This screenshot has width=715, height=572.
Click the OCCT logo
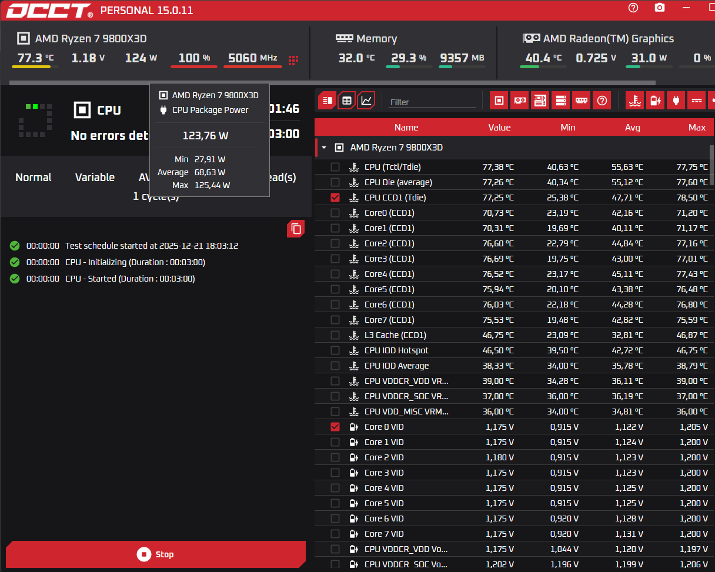coord(49,10)
